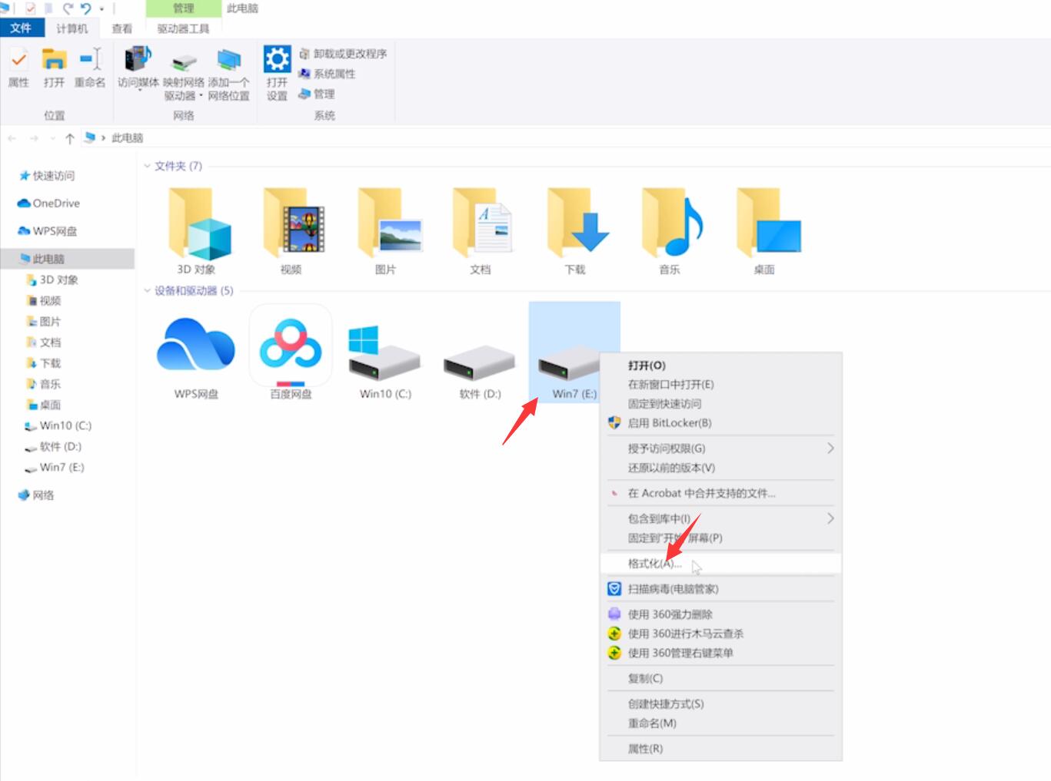Select WPS网盘 in the navigation pane
Image resolution: width=1051 pixels, height=781 pixels.
point(47,231)
